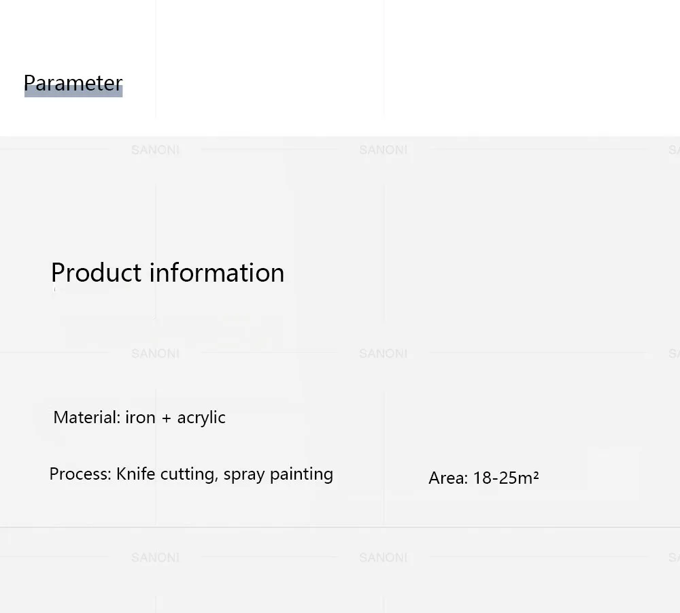Click the blue highlight bar under Parameter
This screenshot has width=680, height=613.
pyautogui.click(x=73, y=92)
